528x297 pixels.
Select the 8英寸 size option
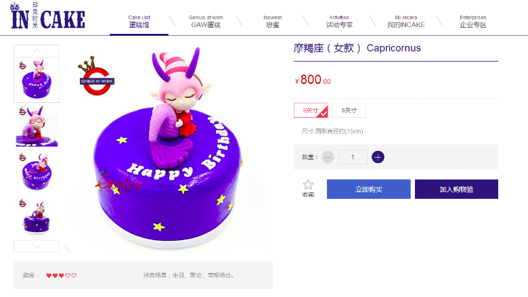coord(349,110)
